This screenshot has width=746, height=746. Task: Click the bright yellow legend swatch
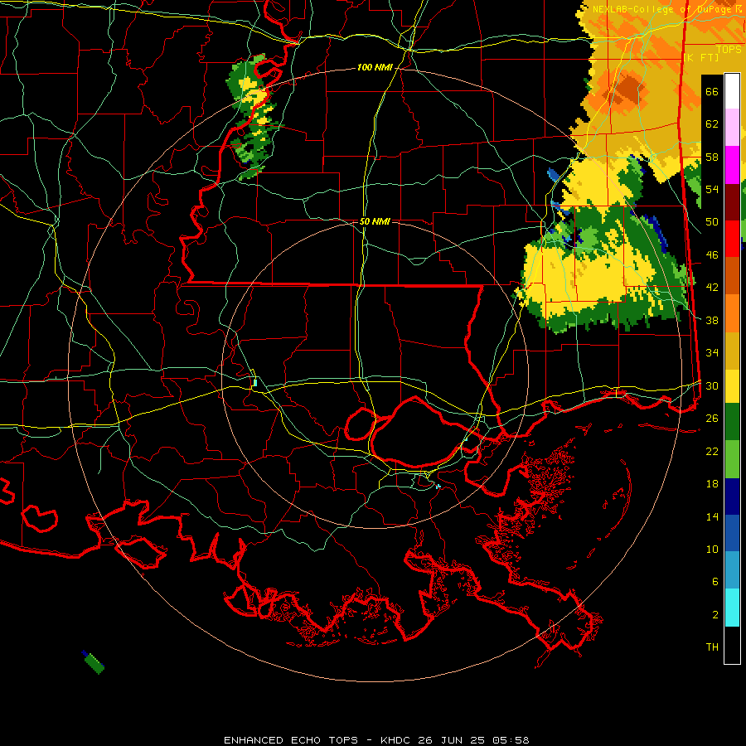(x=732, y=385)
